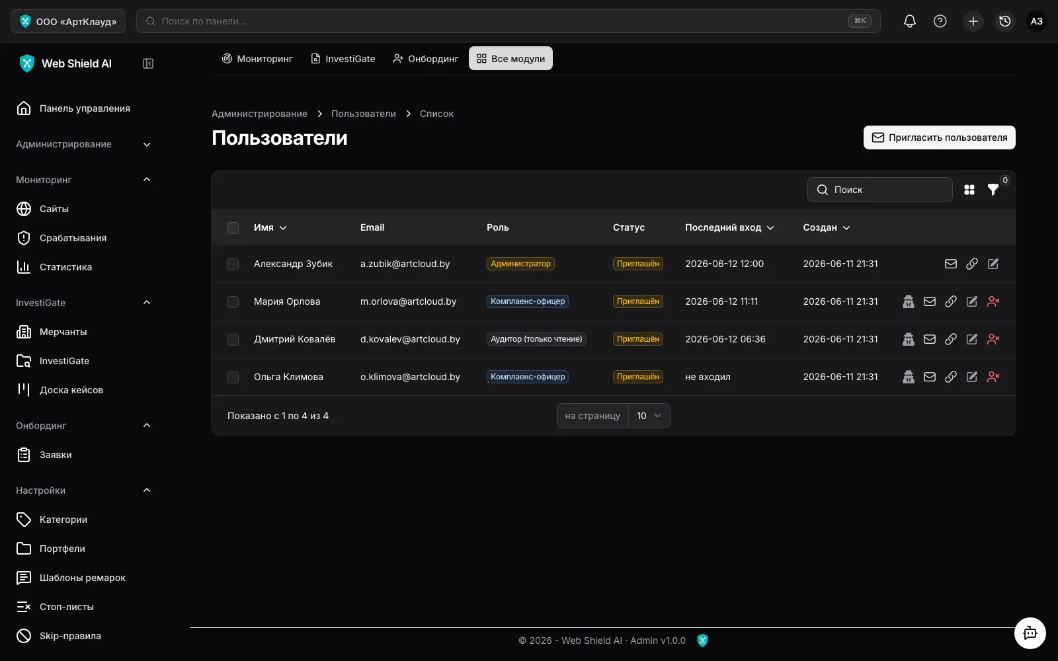
Task: Focus the Поиск field in the table
Action: coord(880,190)
